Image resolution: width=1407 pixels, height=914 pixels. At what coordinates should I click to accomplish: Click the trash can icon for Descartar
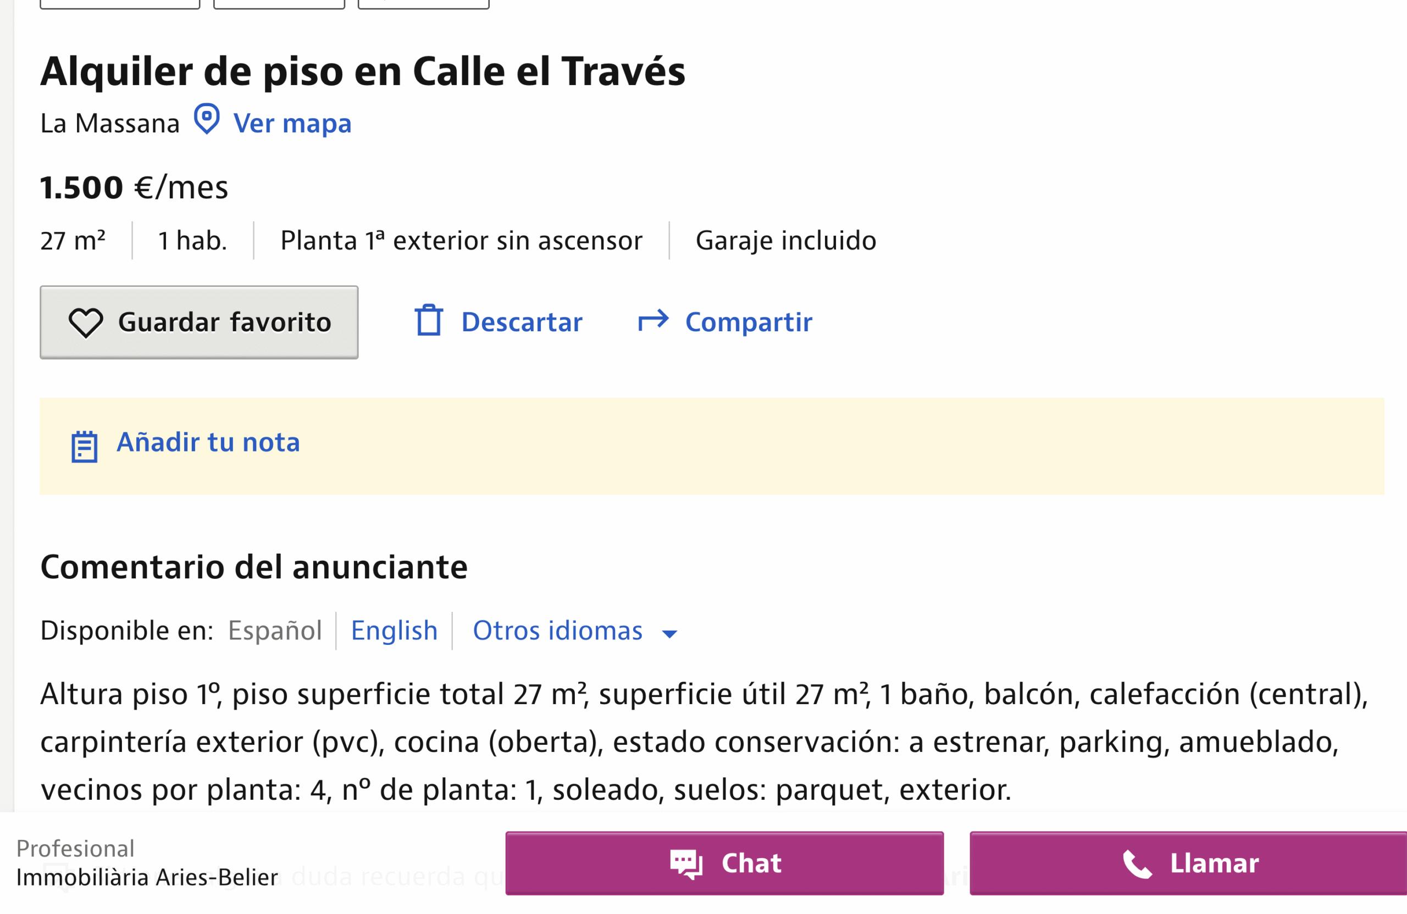(x=429, y=320)
